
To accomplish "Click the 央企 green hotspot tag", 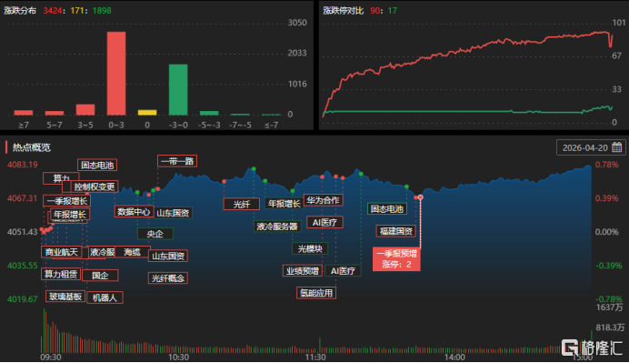I will click(x=155, y=233).
